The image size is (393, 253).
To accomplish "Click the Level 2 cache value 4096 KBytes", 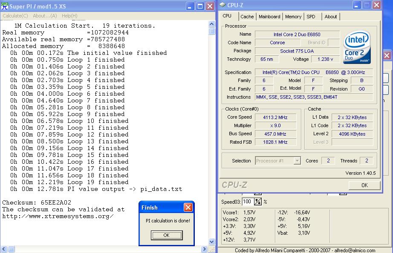I will point(352,134).
